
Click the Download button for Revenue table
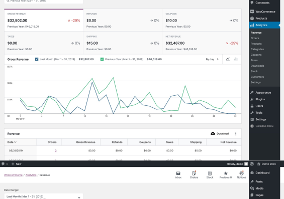click(x=220, y=134)
